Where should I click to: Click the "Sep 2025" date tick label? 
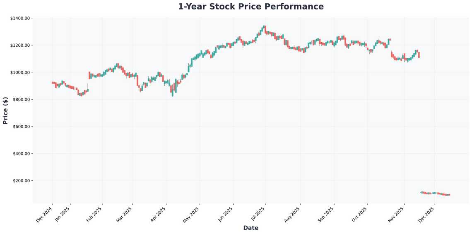[326, 215]
